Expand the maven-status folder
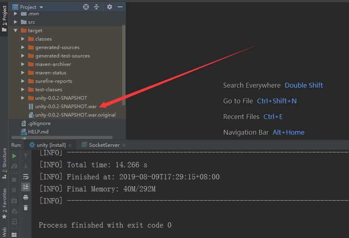This screenshot has width=349, height=238. [23, 73]
